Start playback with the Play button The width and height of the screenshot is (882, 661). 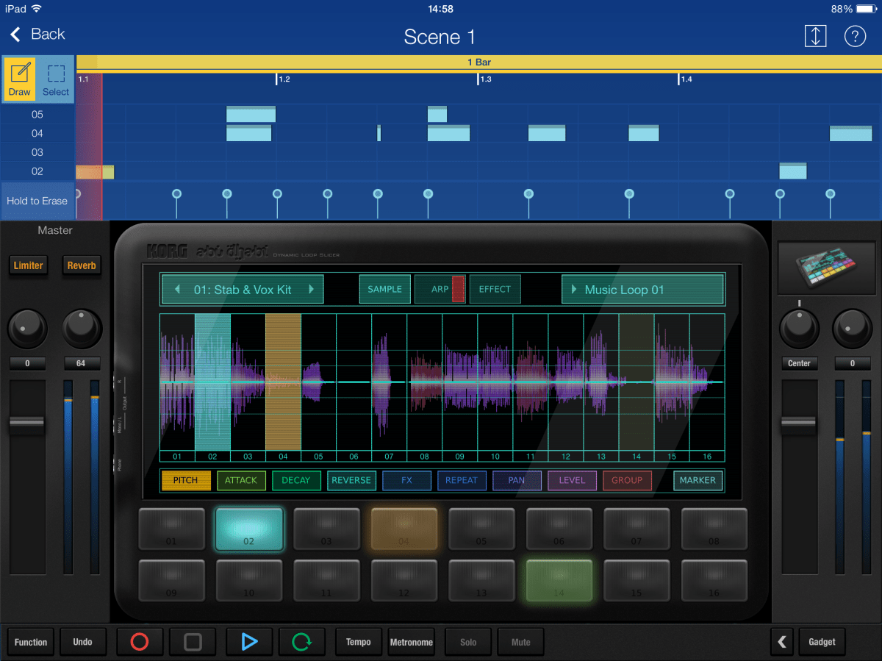[x=249, y=642]
